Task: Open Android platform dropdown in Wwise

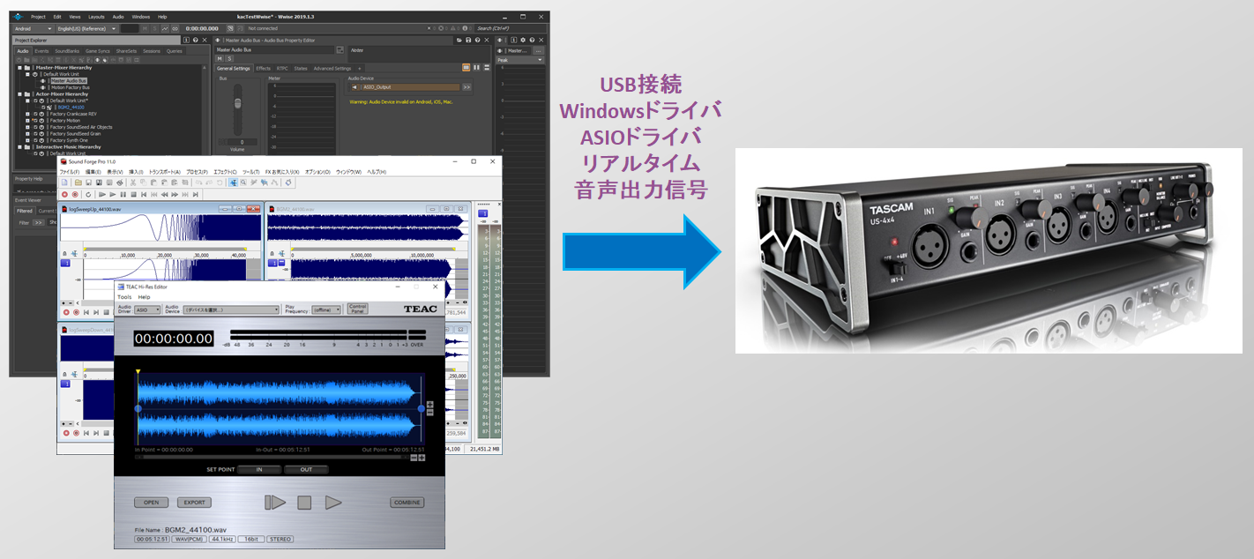Action: [x=33, y=28]
